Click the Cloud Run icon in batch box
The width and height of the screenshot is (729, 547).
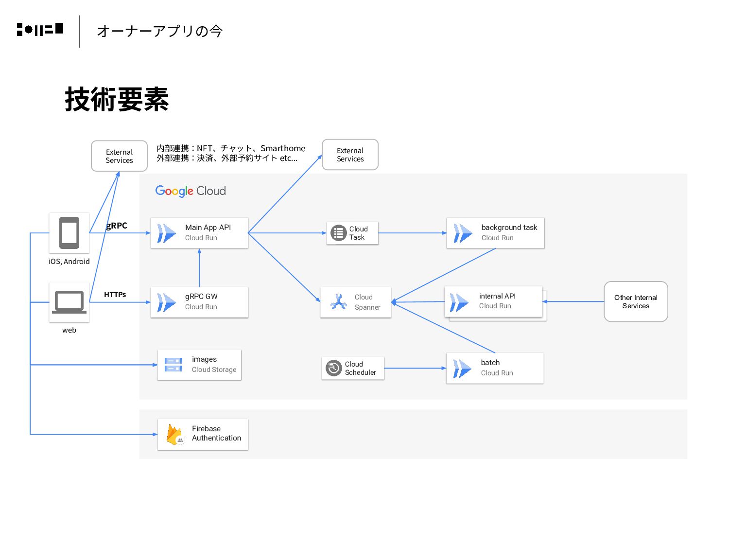tap(462, 369)
